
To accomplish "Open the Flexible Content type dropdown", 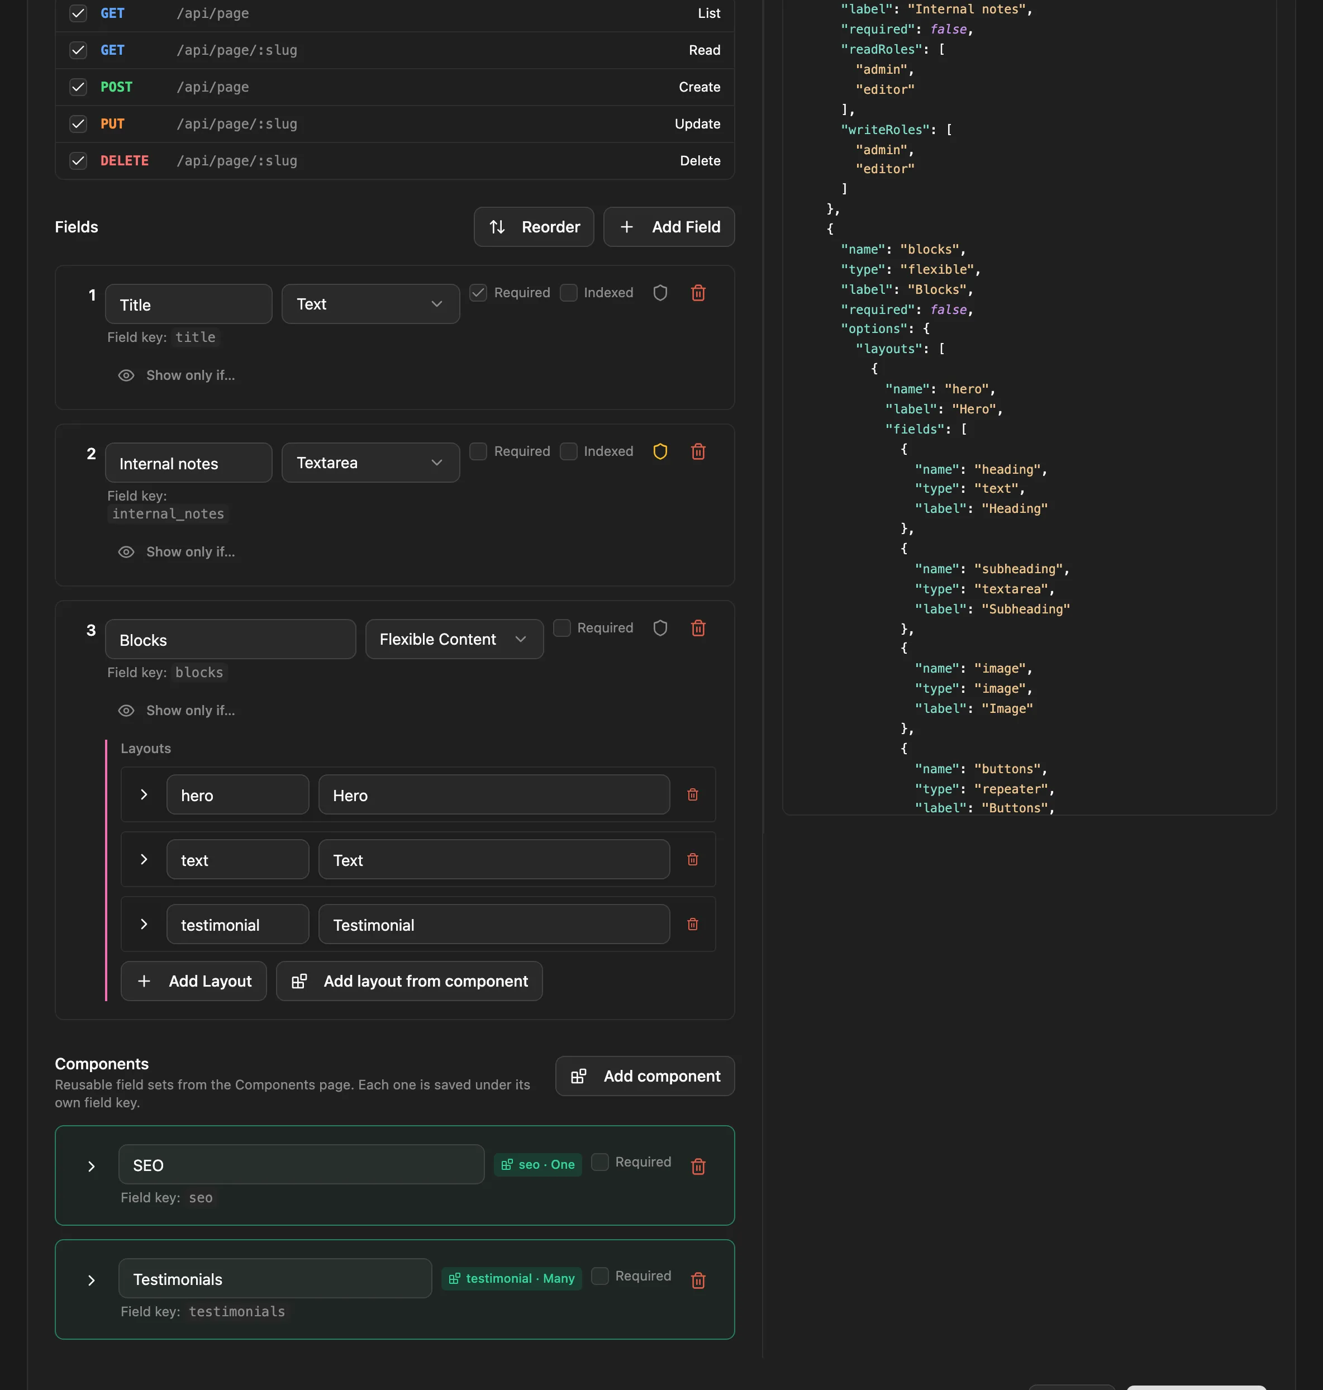I will (x=454, y=639).
